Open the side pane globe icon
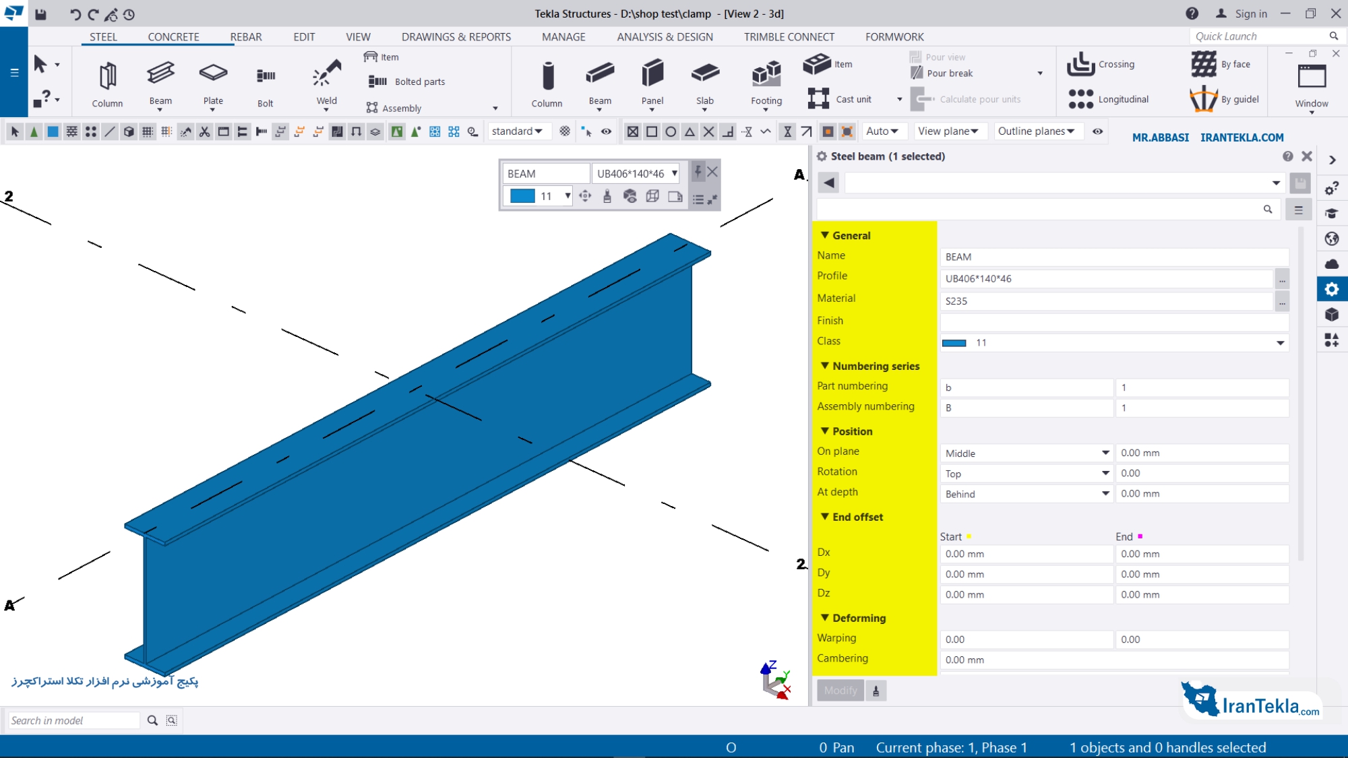This screenshot has width=1348, height=758. (x=1332, y=239)
